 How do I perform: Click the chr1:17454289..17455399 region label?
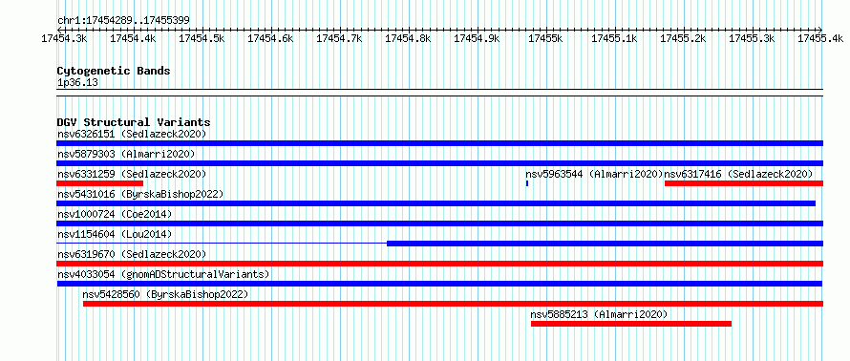123,20
